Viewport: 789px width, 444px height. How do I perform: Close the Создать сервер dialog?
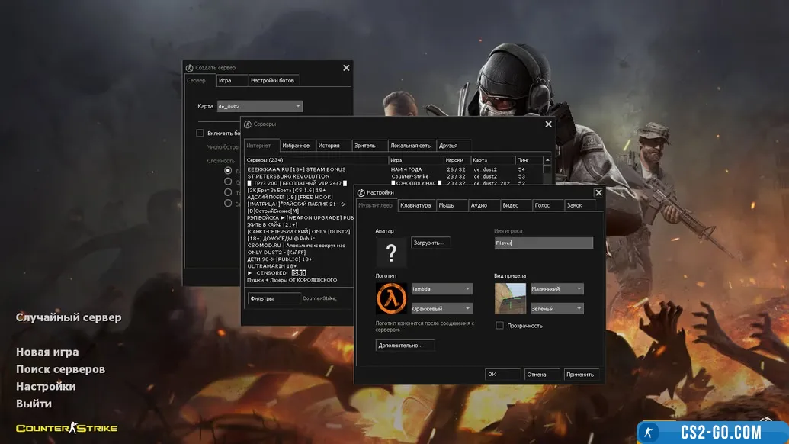[346, 68]
